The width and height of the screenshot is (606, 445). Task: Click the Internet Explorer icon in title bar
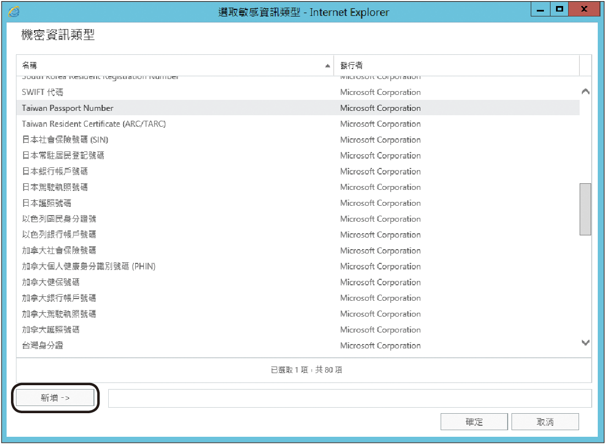[14, 12]
